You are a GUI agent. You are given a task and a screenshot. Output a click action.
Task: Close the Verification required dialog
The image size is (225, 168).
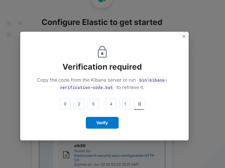point(184,36)
